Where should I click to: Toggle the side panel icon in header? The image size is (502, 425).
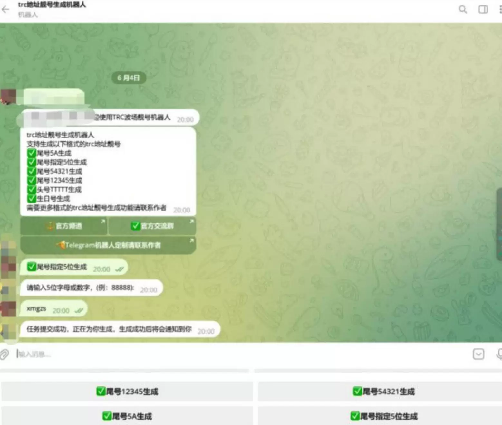pos(483,9)
